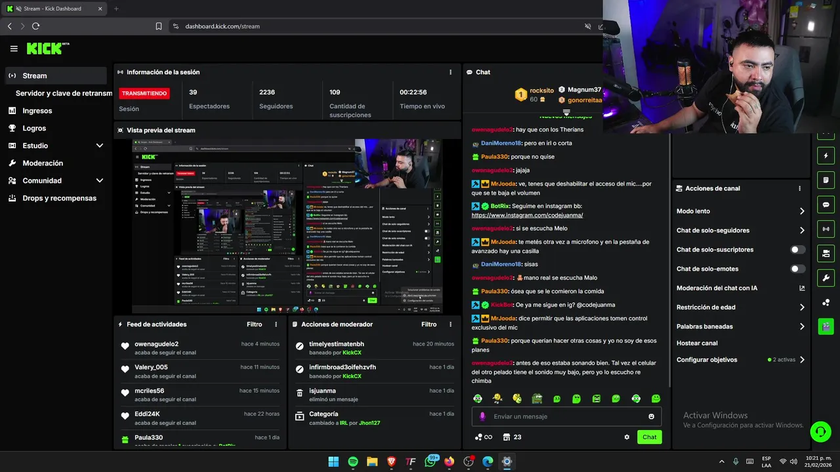Toggle Chat de solo-emotes switch

[x=798, y=269]
